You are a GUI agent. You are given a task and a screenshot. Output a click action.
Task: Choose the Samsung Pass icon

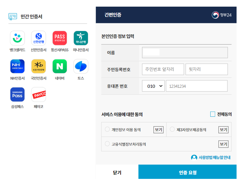point(18,94)
